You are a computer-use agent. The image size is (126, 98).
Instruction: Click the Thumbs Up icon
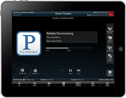pyautogui.click(x=35, y=70)
